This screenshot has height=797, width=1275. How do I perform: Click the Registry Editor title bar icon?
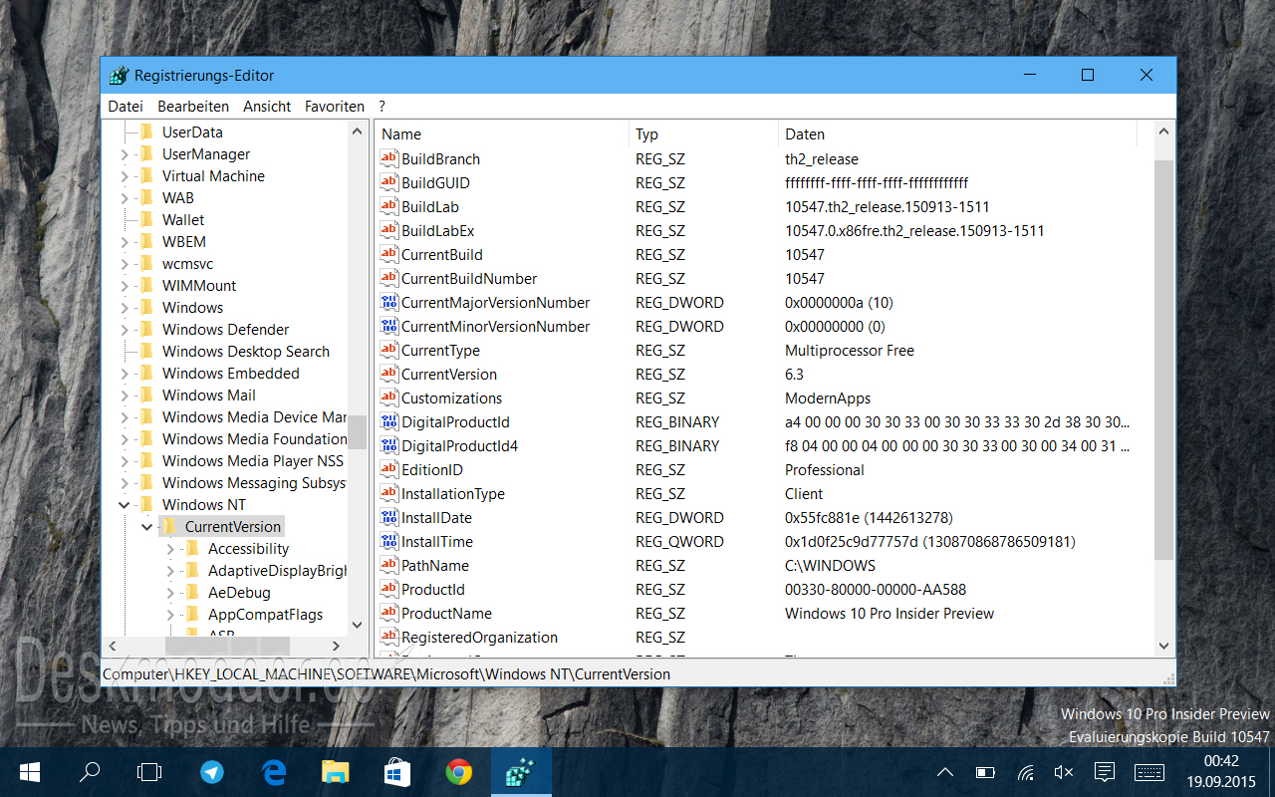[119, 76]
